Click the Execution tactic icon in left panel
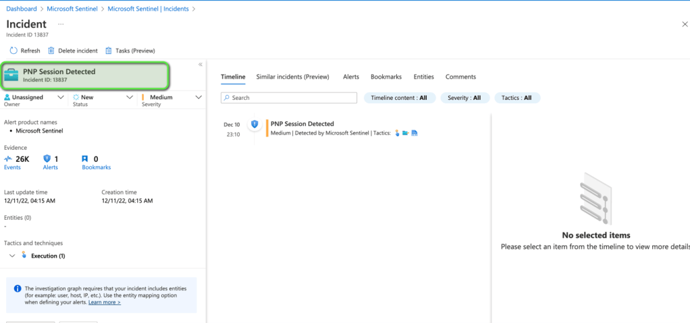Screen dimensions: 690x323 pyautogui.click(x=24, y=255)
